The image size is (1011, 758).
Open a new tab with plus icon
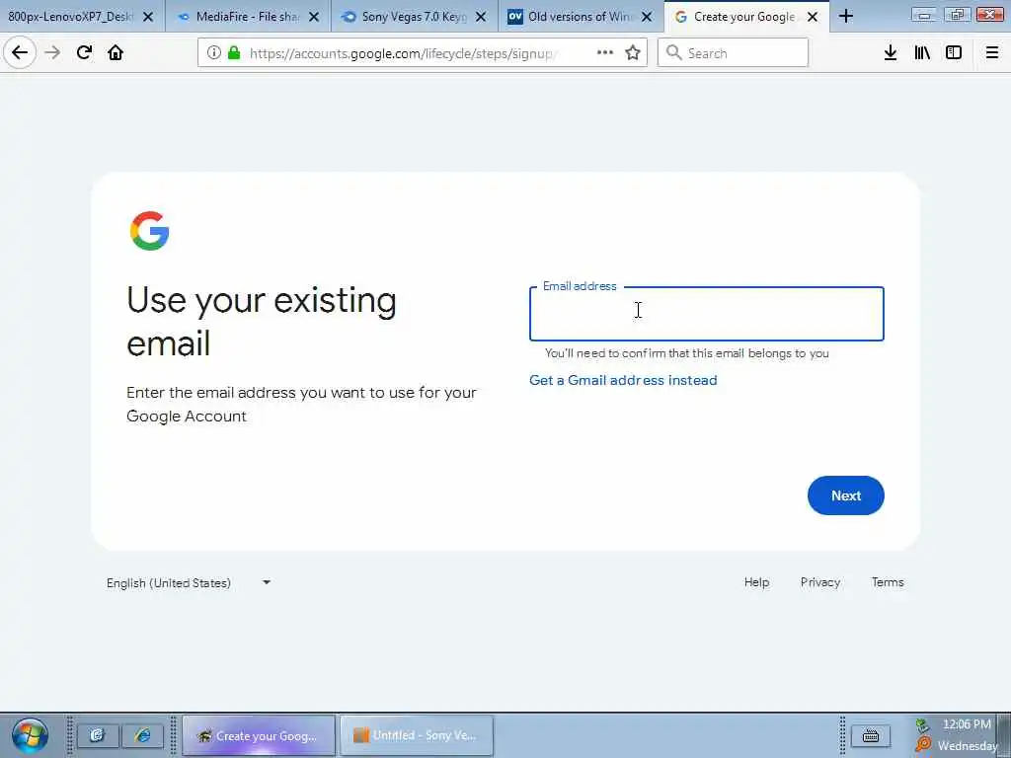[846, 16]
